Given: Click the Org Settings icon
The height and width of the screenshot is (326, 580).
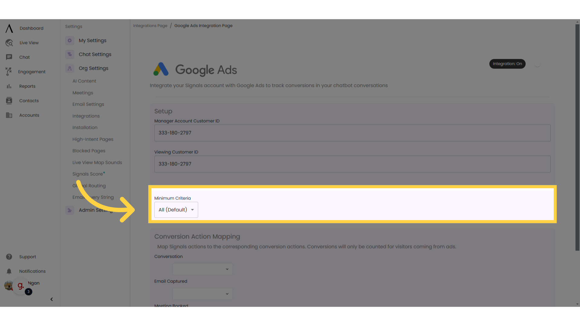Looking at the screenshot, I should click(x=70, y=68).
